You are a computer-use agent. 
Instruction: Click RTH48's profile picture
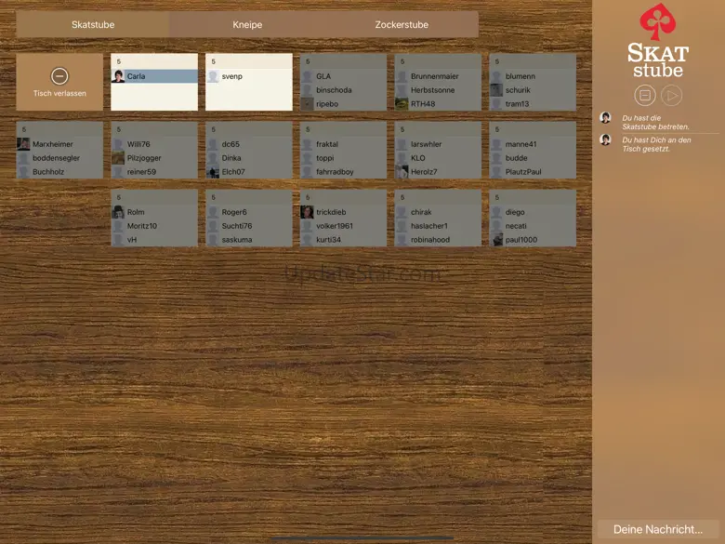tap(402, 103)
